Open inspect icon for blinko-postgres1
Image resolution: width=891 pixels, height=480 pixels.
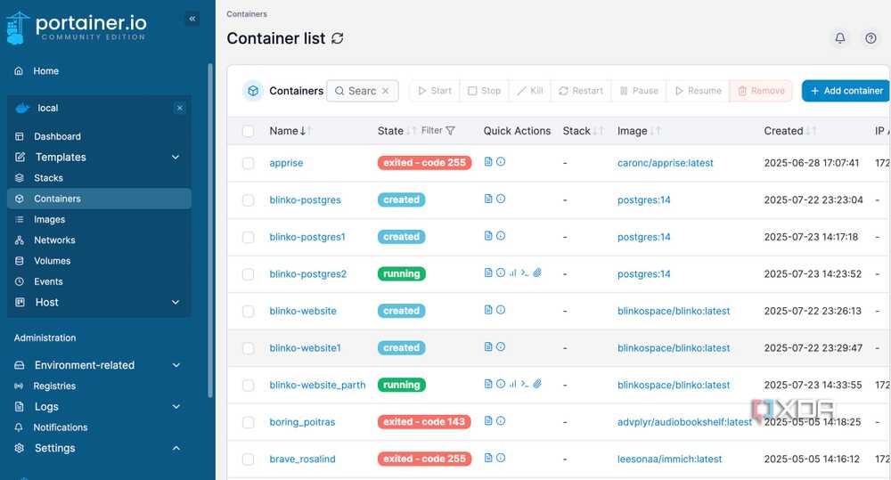tap(501, 236)
